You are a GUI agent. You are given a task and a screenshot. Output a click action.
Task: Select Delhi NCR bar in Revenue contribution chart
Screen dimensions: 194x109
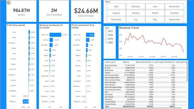click(55, 35)
